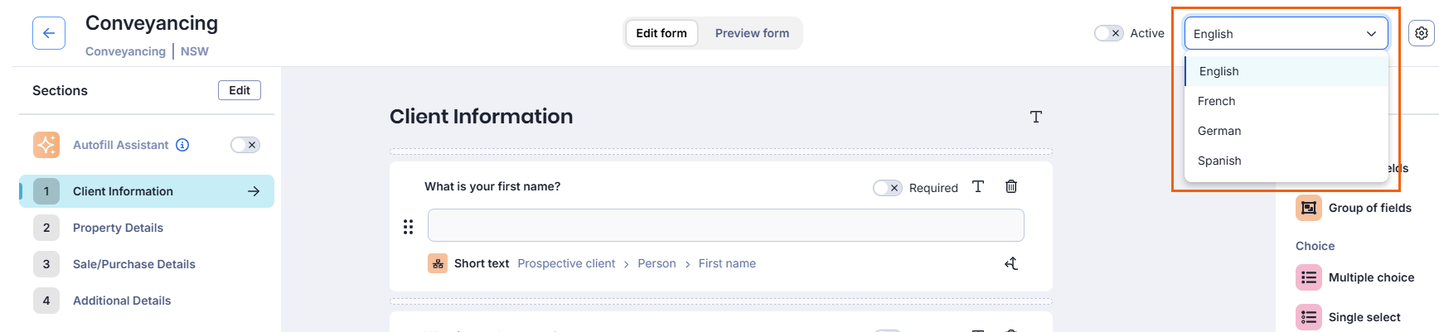Click the text style icon for Client Information heading

(1036, 117)
